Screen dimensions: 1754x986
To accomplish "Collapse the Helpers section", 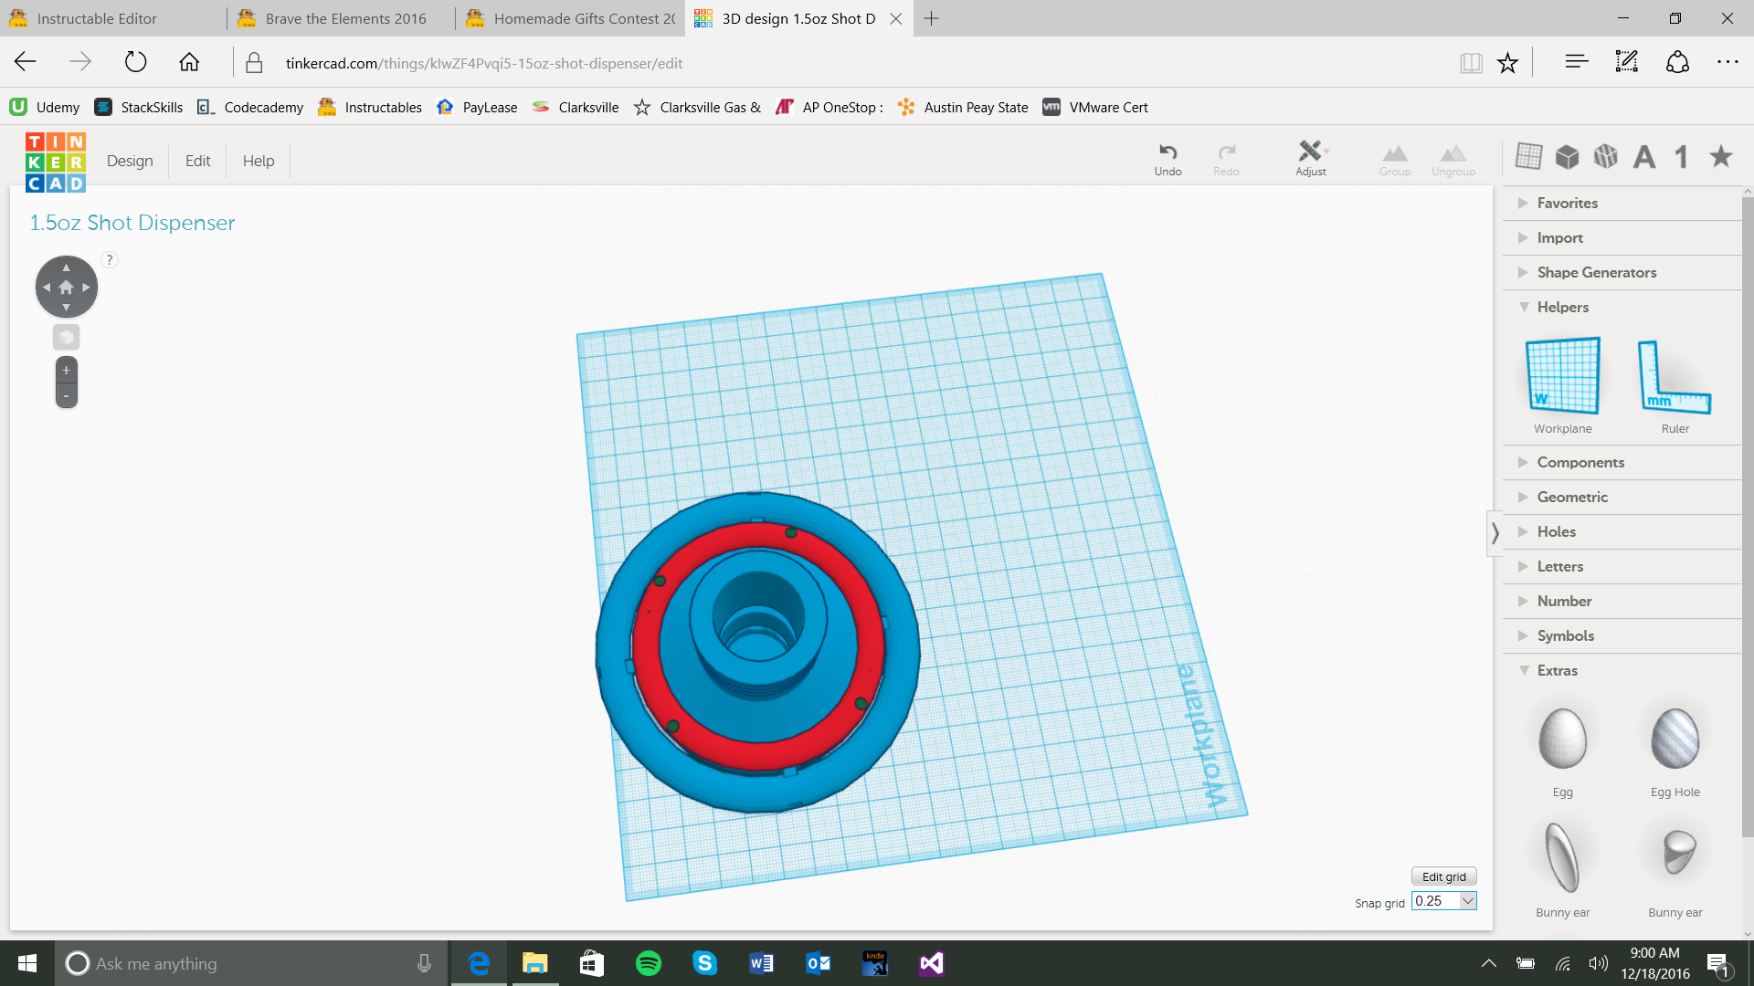I will [x=1562, y=307].
